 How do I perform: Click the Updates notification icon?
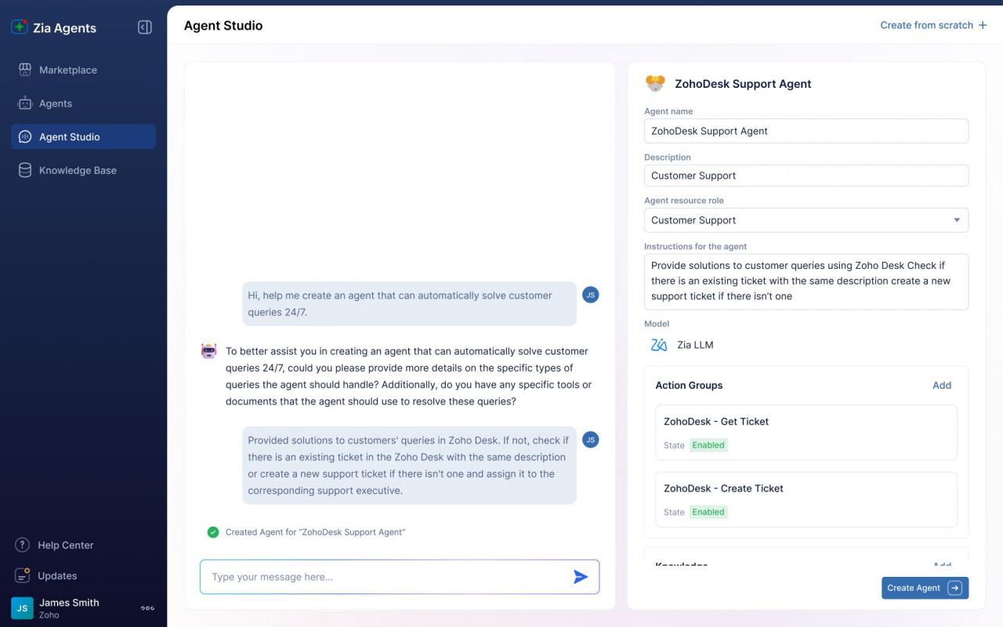point(23,575)
